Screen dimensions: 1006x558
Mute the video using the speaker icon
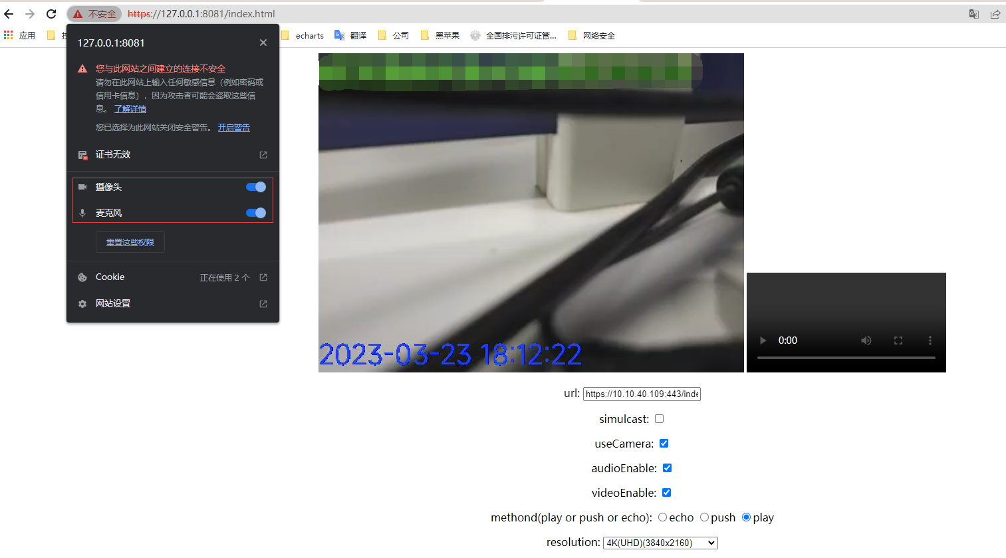pyautogui.click(x=866, y=340)
